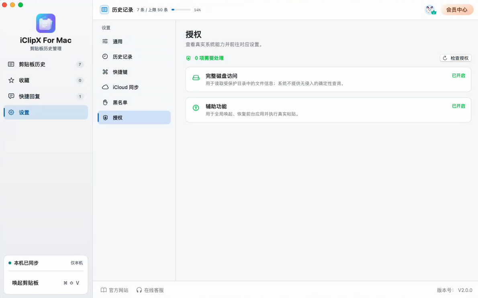Click the headset icon beside 在线客服
The height and width of the screenshot is (298, 478).
tap(139, 290)
